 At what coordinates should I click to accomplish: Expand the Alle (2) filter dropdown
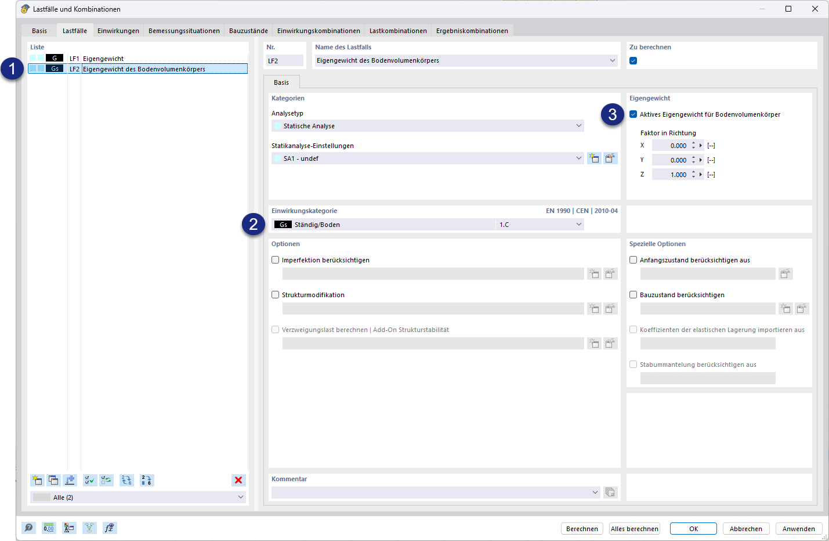tap(240, 497)
